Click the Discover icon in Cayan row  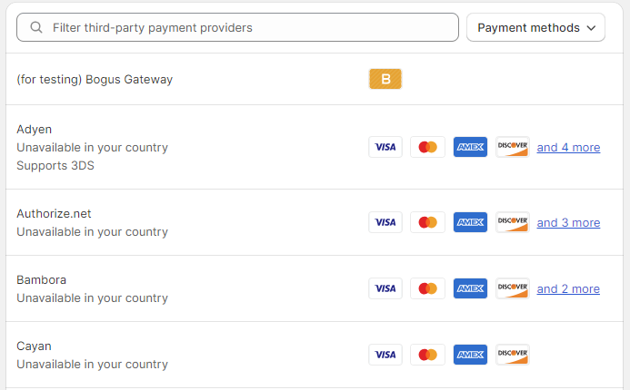pos(513,355)
